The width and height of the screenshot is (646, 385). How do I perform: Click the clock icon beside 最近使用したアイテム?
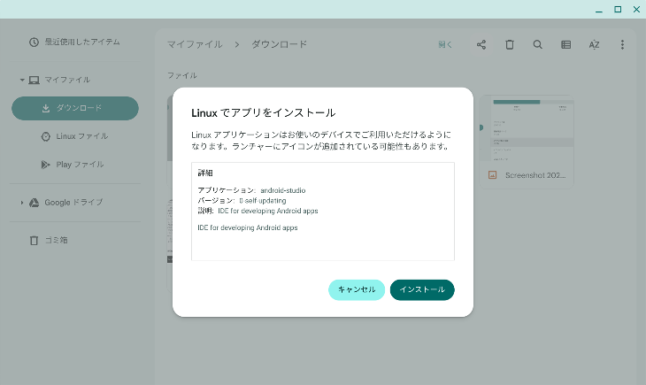tap(34, 42)
